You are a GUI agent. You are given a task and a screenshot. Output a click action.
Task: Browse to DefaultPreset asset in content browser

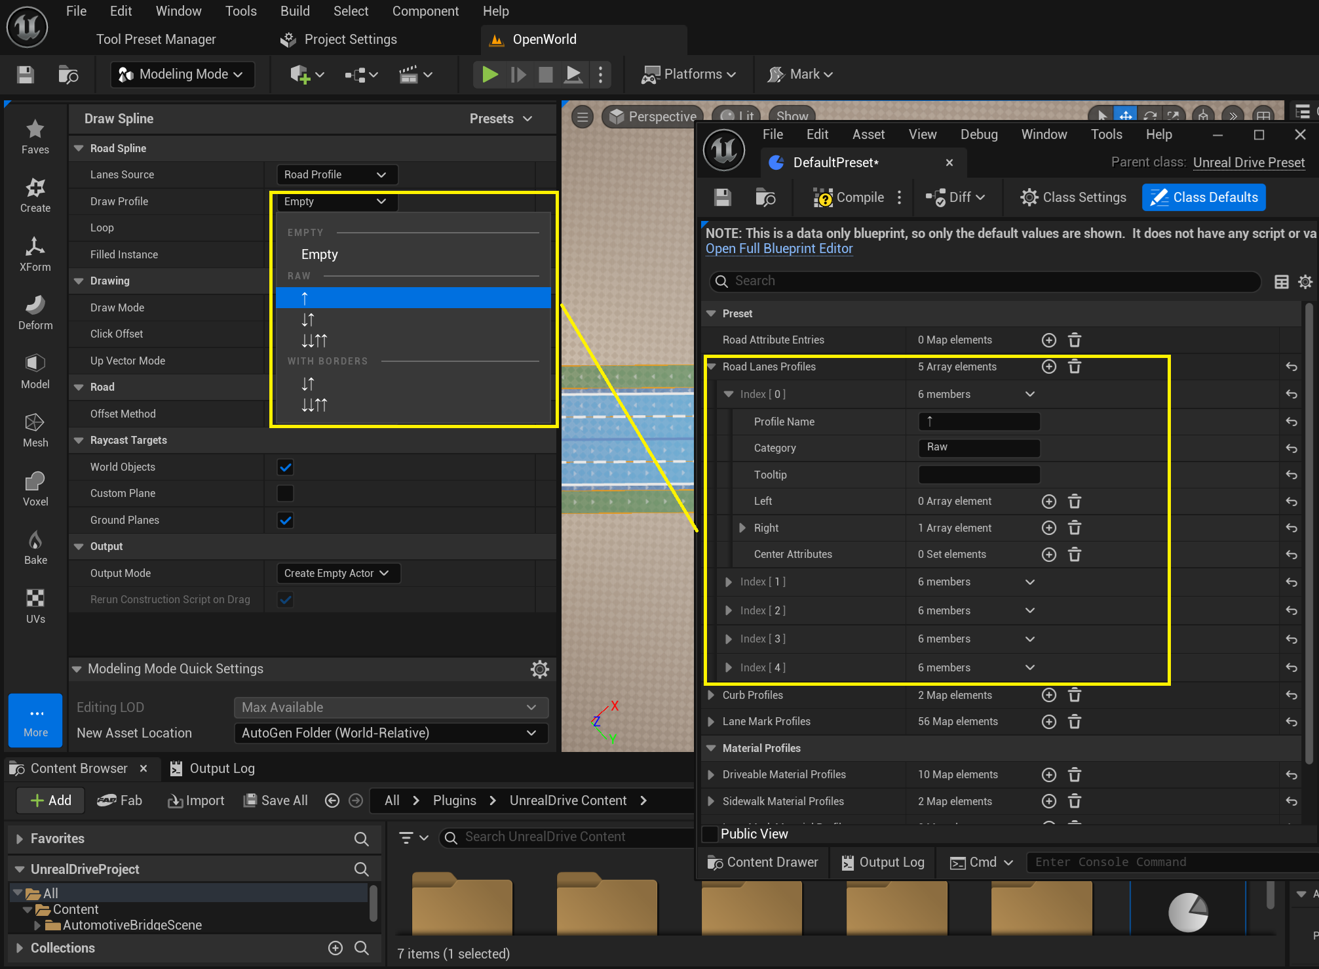coord(765,197)
